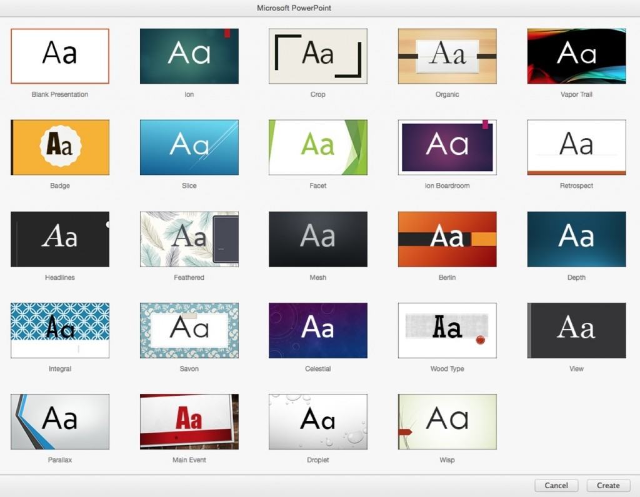Click the "Wood Type" label text
Viewport: 640px width, 497px height.
(x=447, y=368)
